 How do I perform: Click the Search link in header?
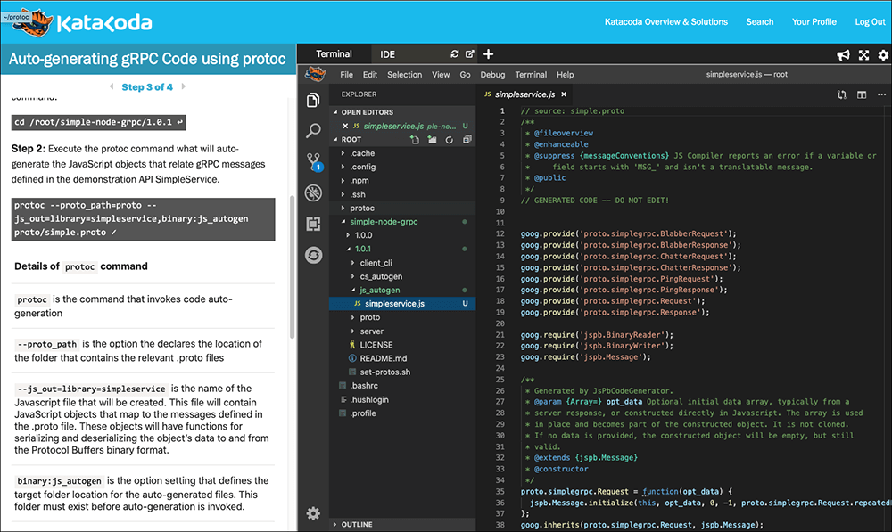click(x=759, y=22)
